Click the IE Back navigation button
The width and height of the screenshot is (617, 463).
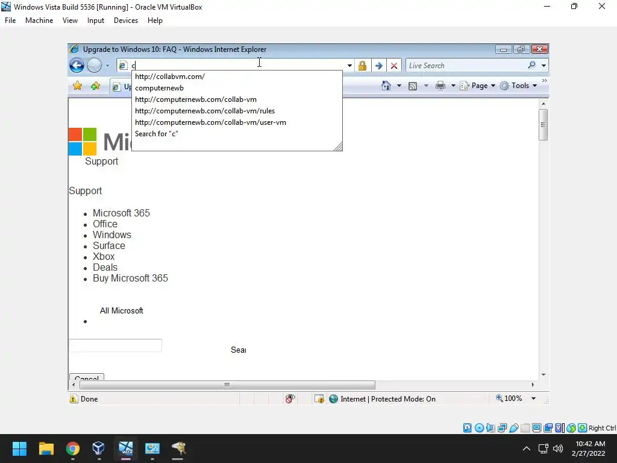(x=77, y=65)
